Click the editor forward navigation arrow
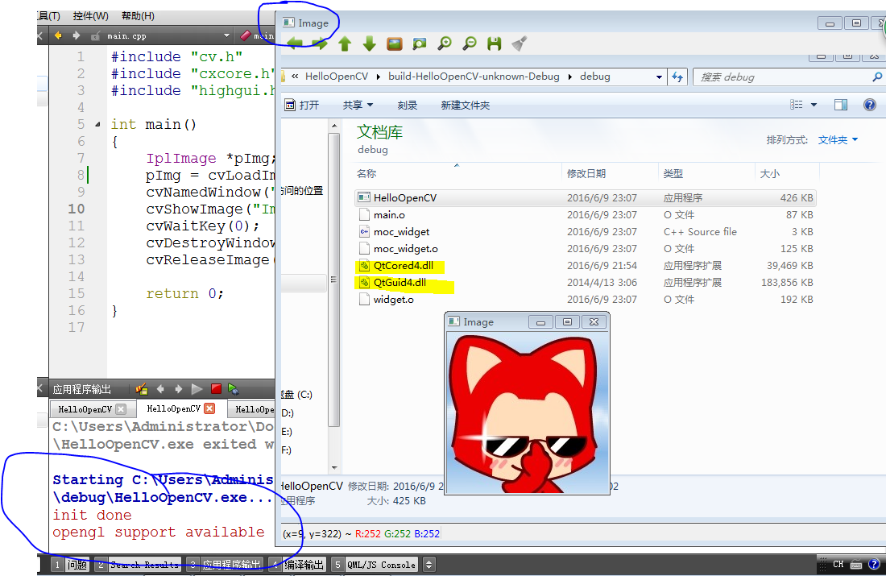Image resolution: width=886 pixels, height=576 pixels. click(77, 35)
